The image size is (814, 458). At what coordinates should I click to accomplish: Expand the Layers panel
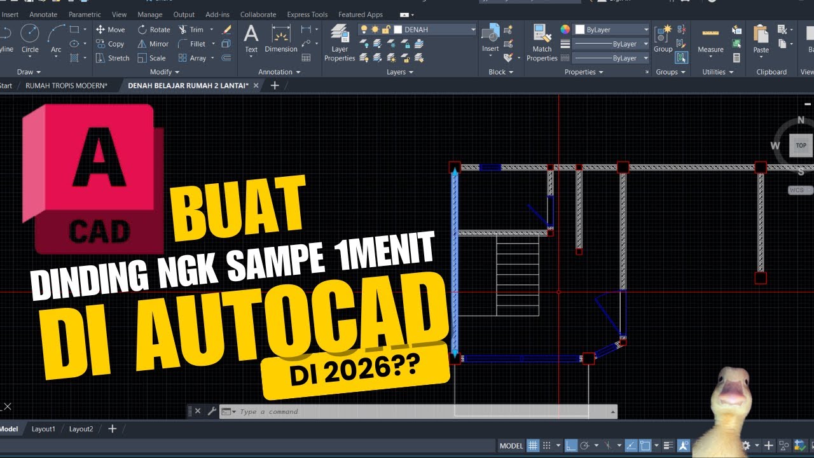point(400,72)
